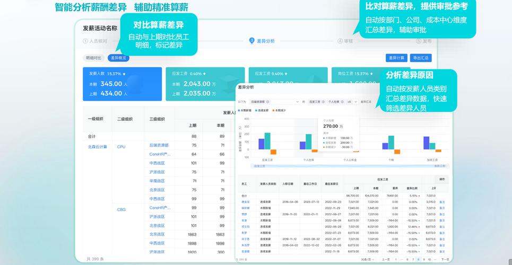Click 最后发薪日 column header
The width and height of the screenshot is (512, 265).
[332, 184]
